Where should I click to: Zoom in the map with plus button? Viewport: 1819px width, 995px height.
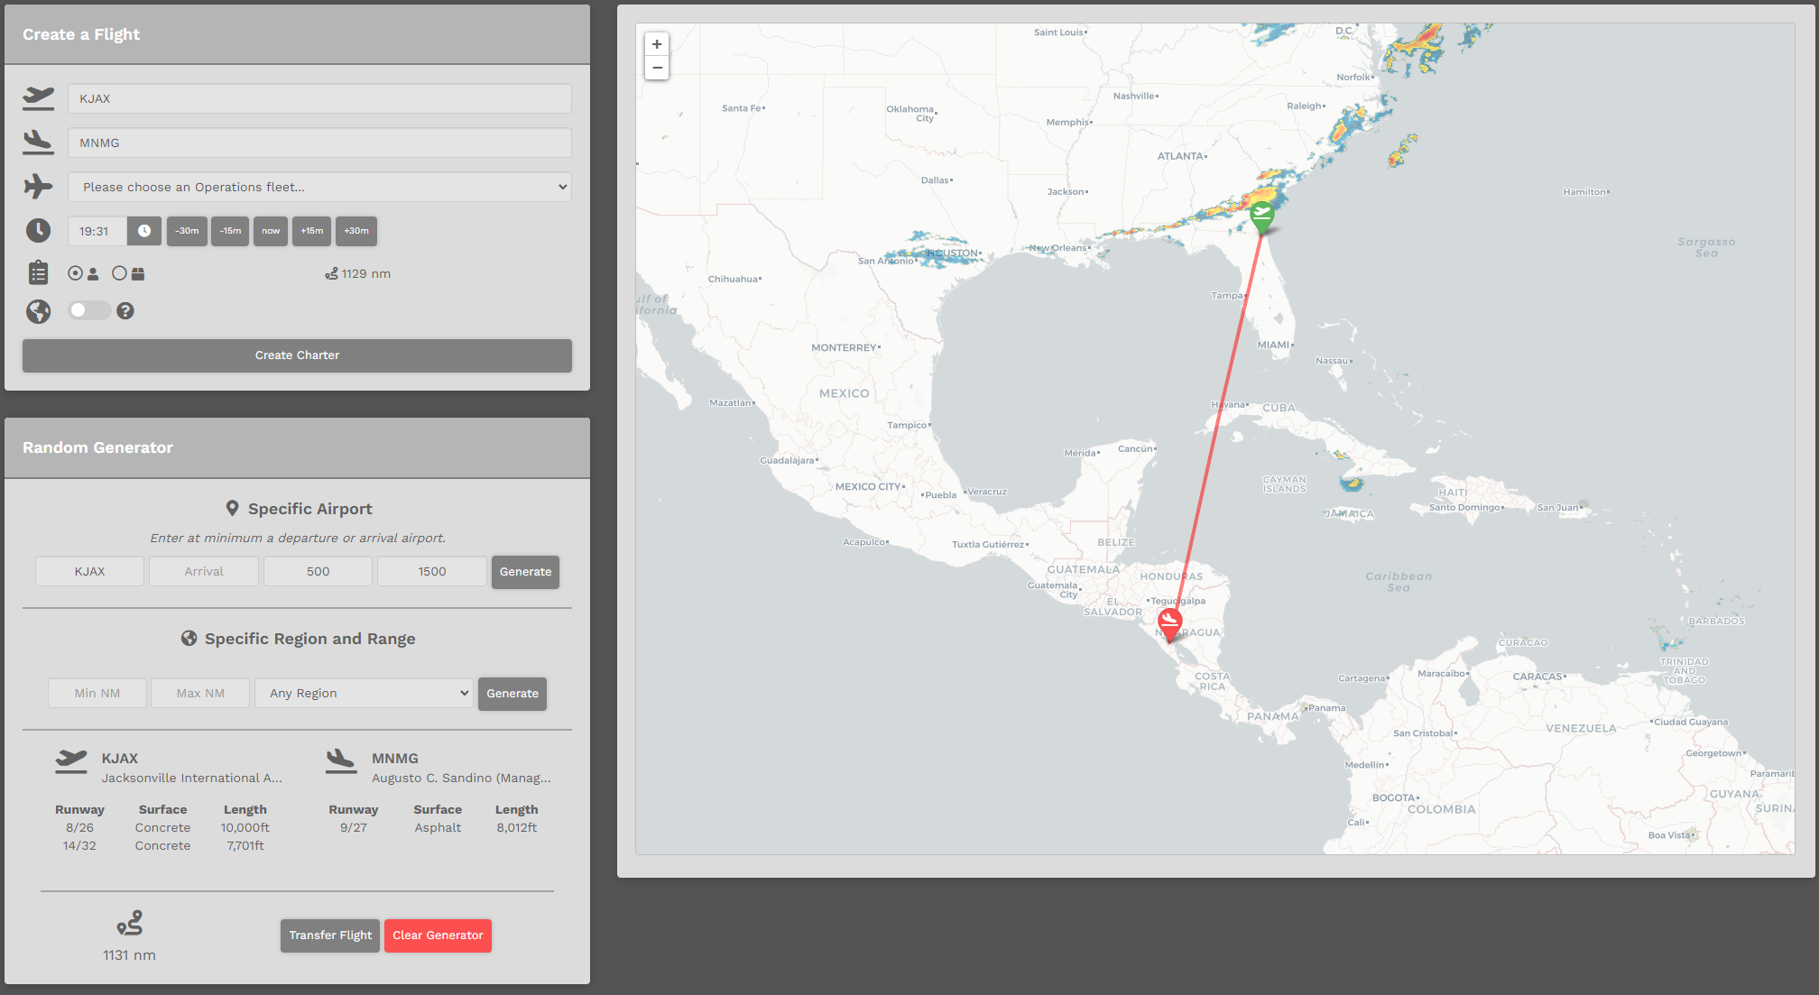(x=657, y=44)
